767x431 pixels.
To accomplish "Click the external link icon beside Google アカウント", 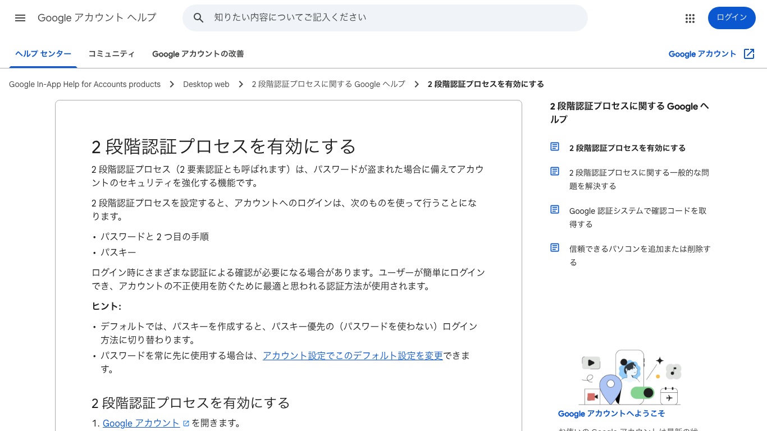I will (749, 54).
